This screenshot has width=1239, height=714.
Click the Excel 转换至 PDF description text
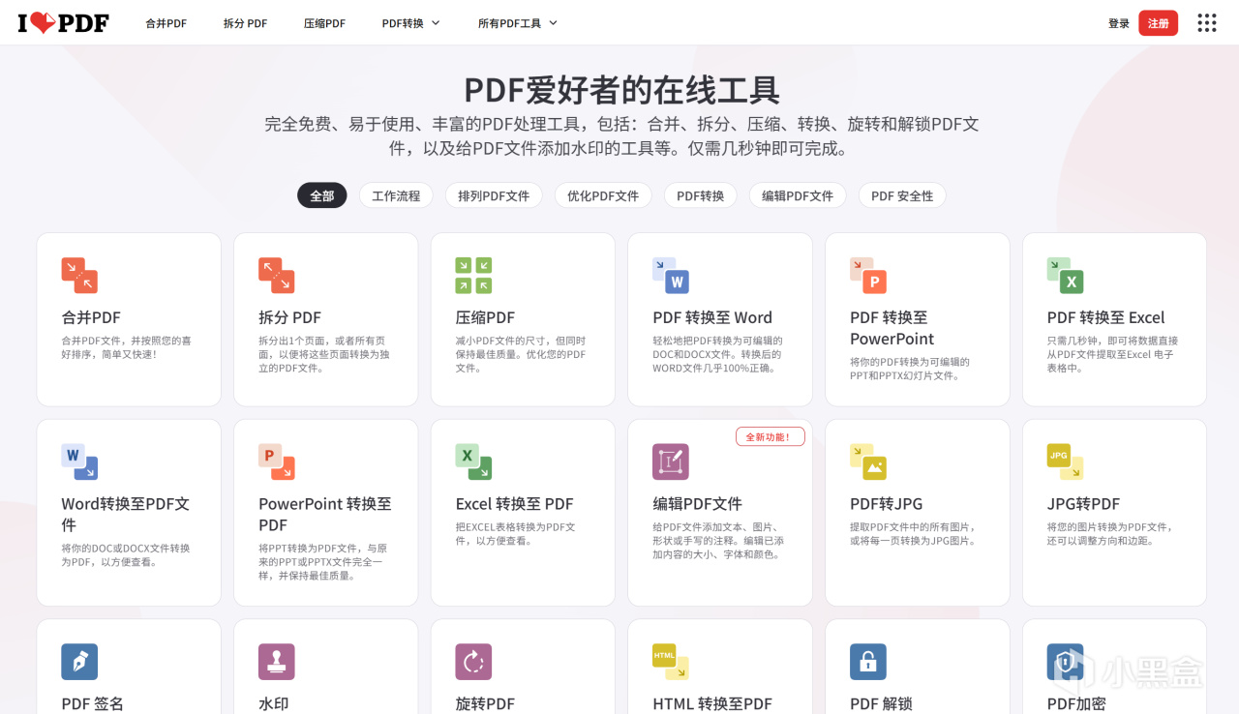pos(516,534)
